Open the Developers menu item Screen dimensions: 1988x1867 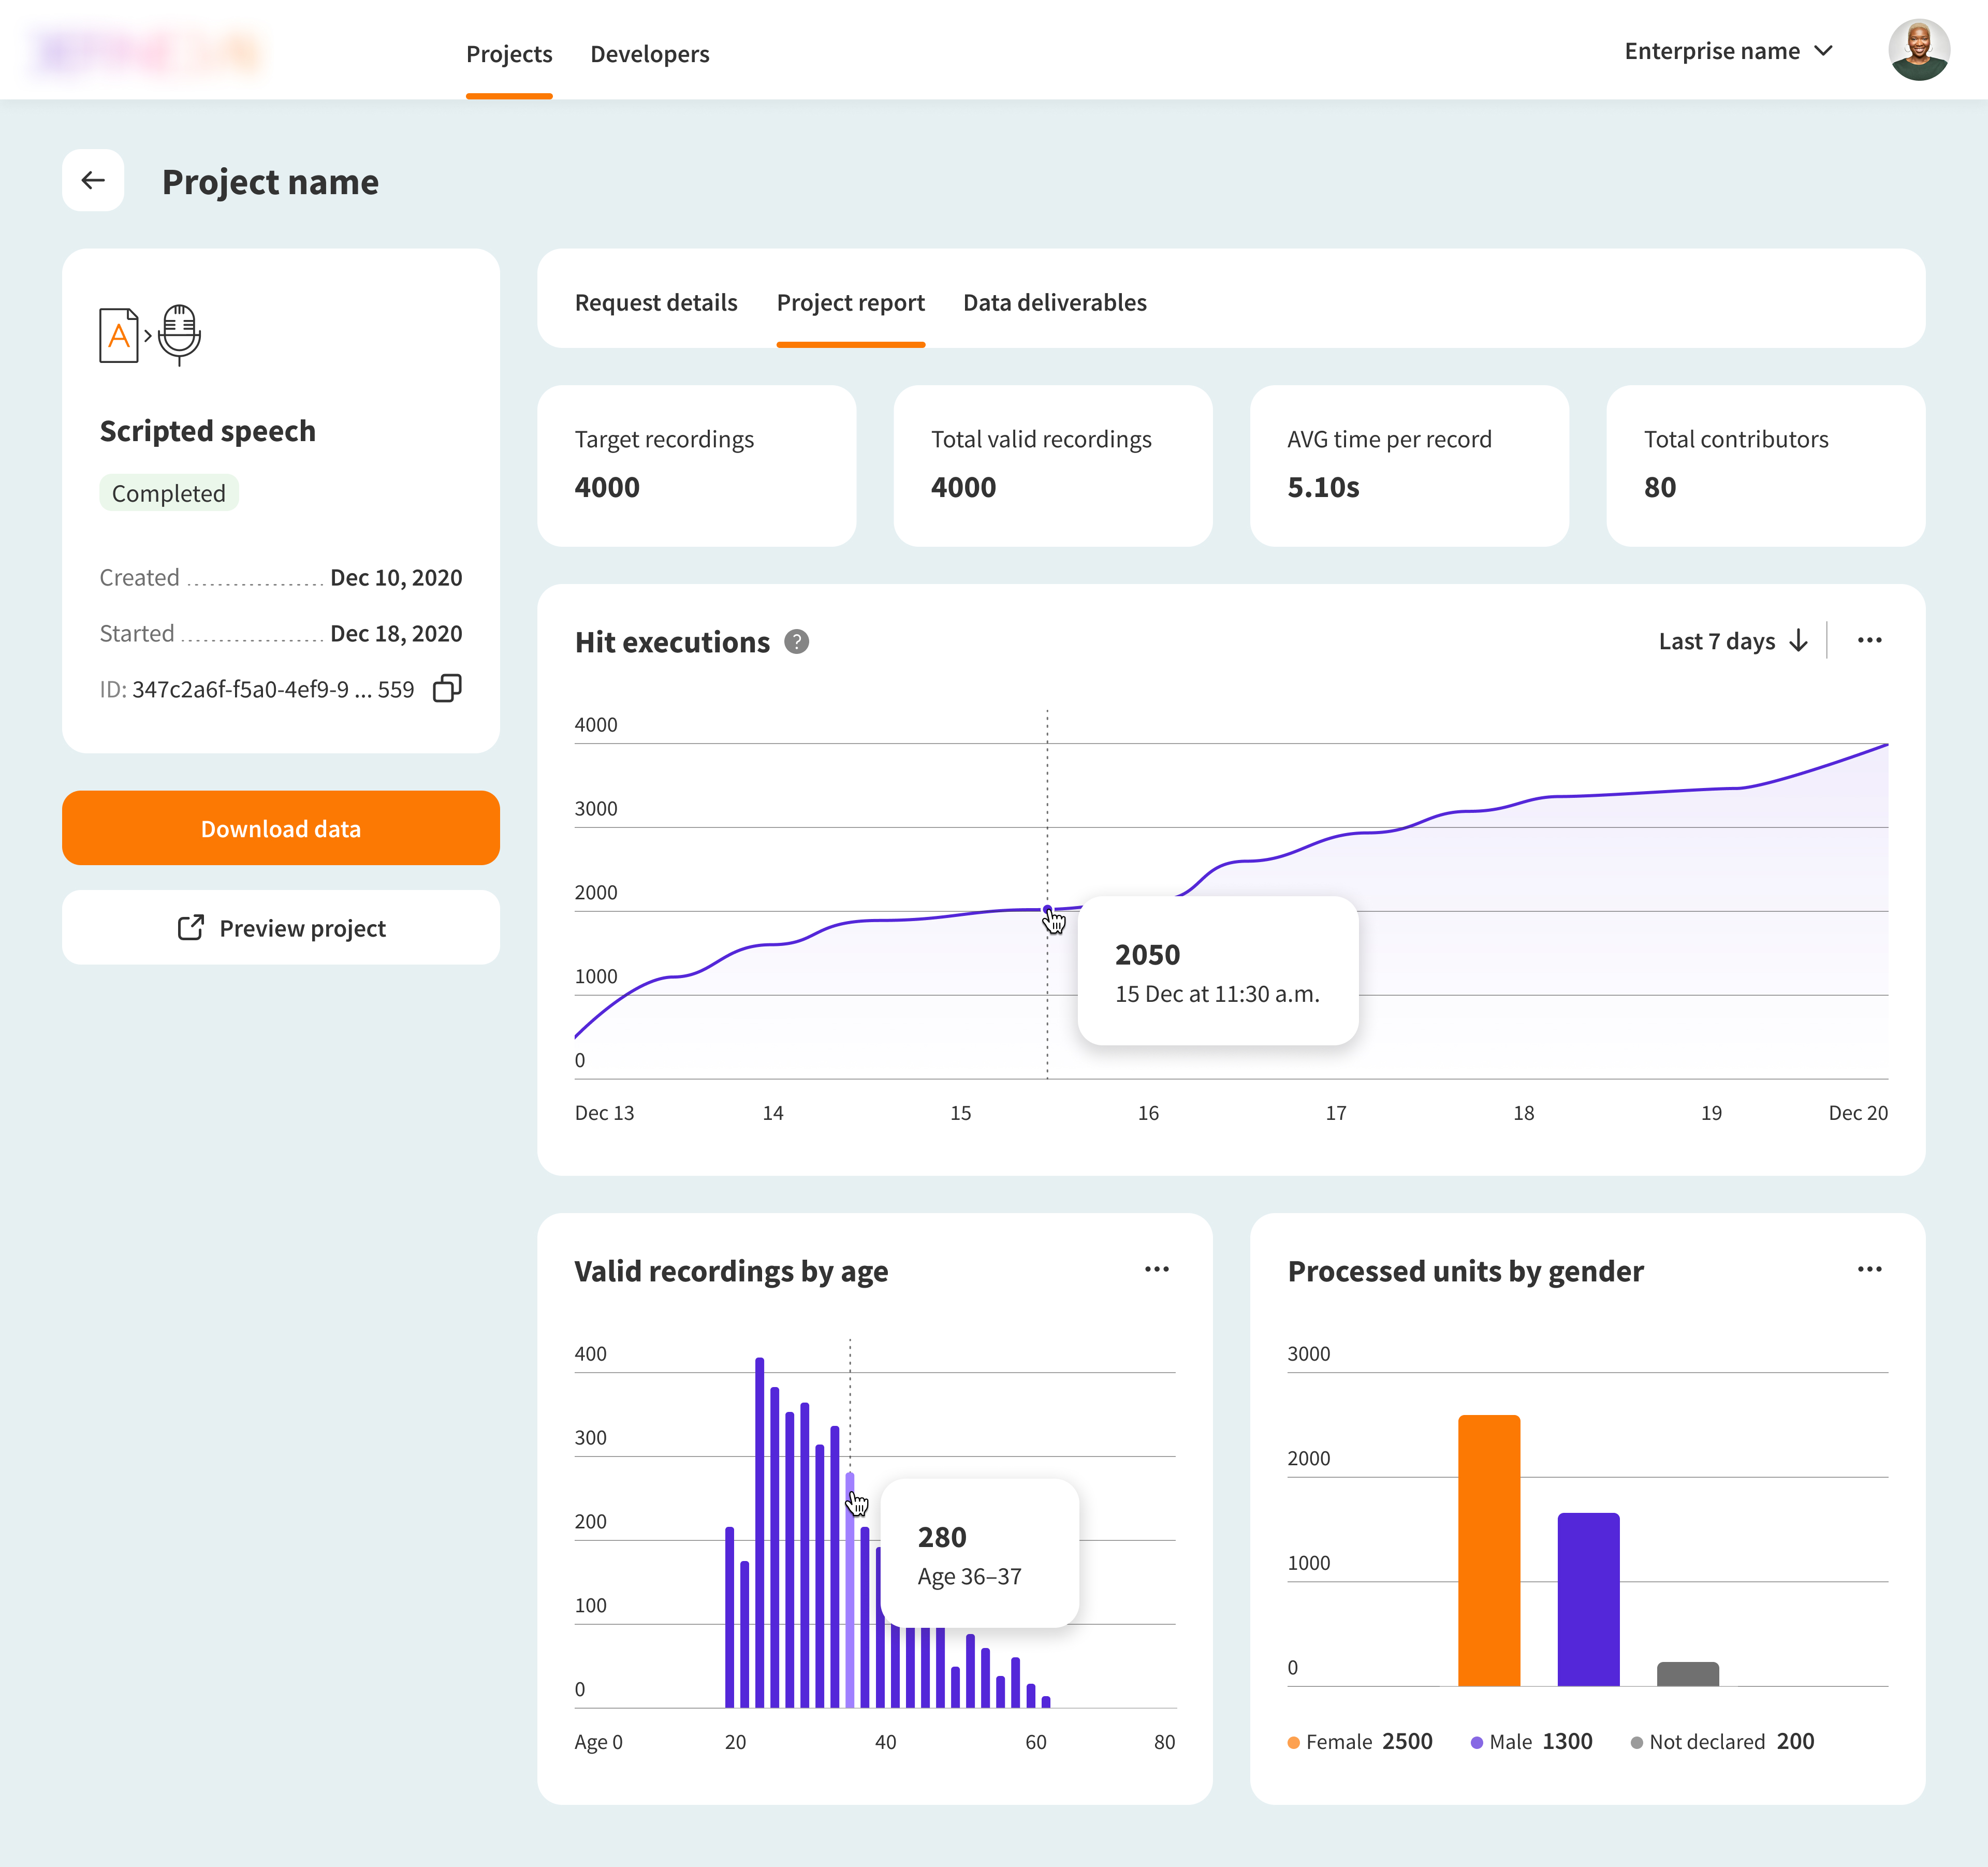(649, 54)
